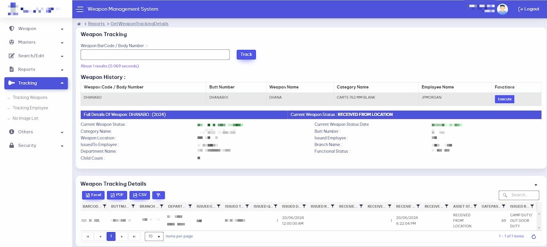This screenshot has height=247, width=547.
Task: Refresh the tracking grid with reload icon
Action: click(x=533, y=237)
